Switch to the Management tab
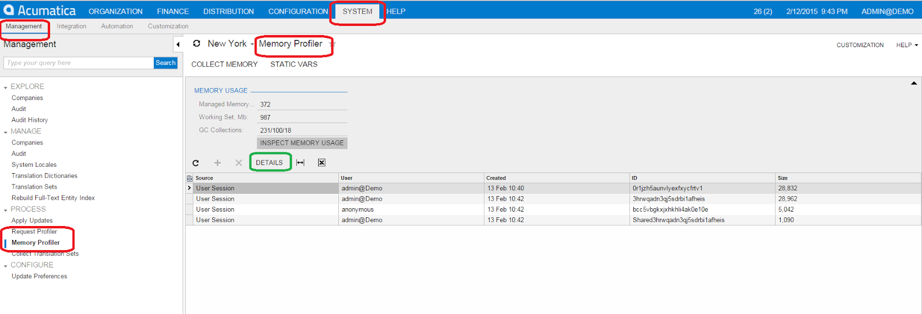922x314 pixels. pos(24,26)
